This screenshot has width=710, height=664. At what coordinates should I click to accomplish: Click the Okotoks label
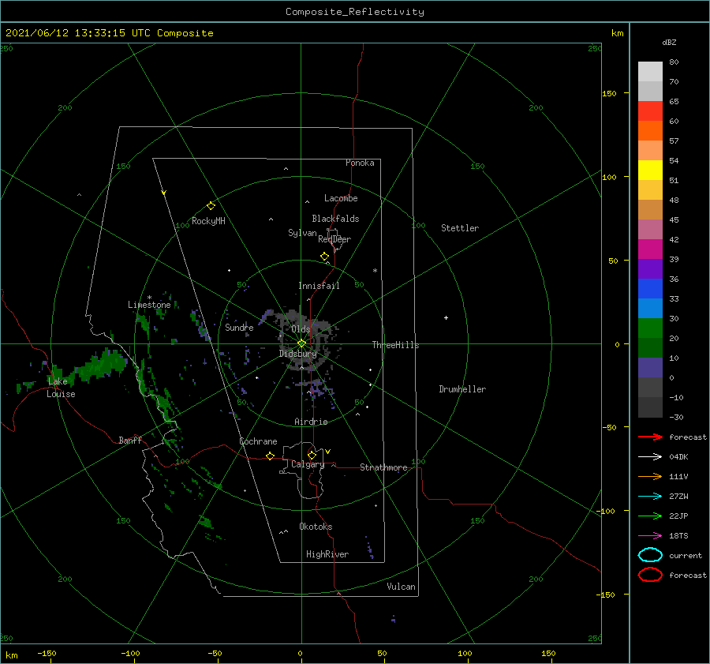(x=316, y=527)
